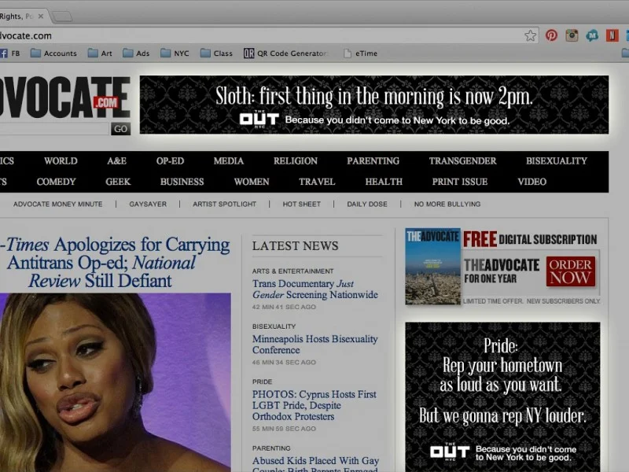Open the Artist Spotlight link
This screenshot has height=472, width=629.
[224, 205]
